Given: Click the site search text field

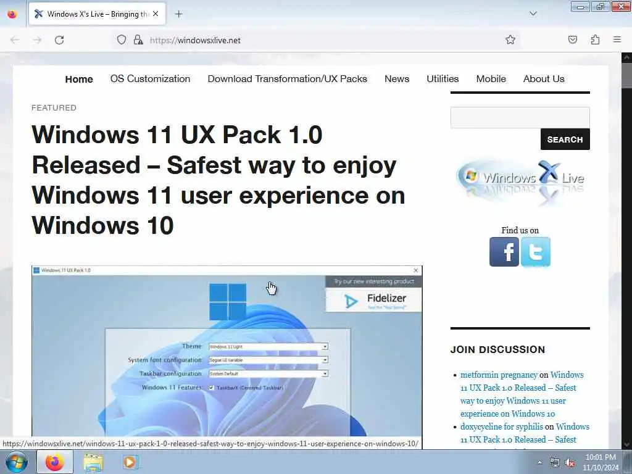Looking at the screenshot, I should click(520, 117).
